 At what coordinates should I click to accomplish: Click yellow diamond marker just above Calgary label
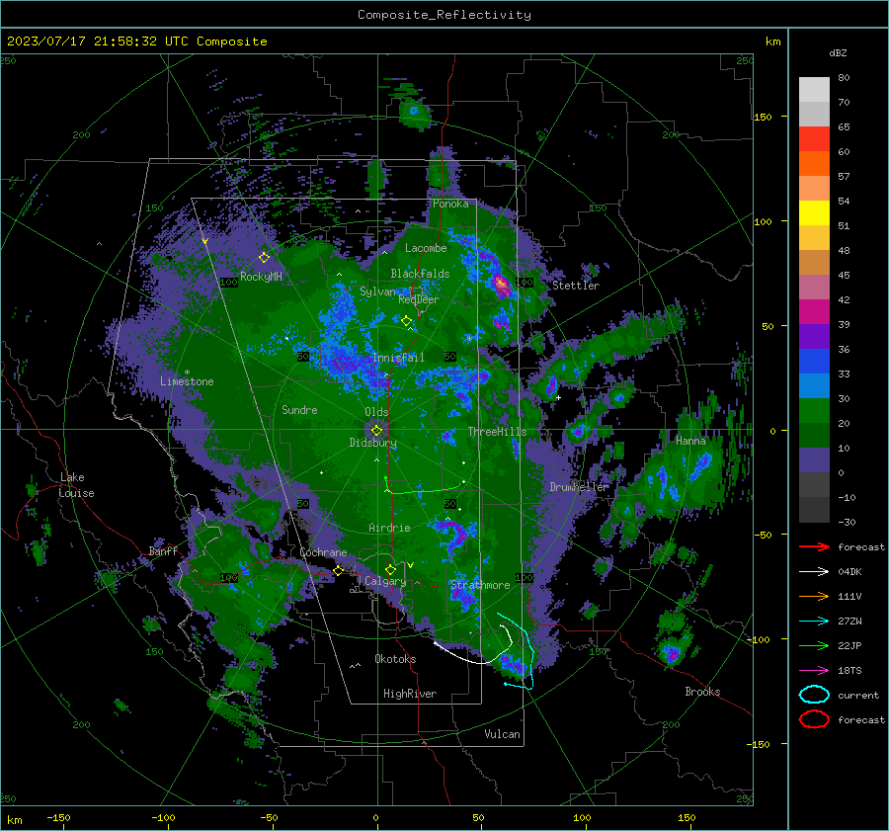click(390, 569)
